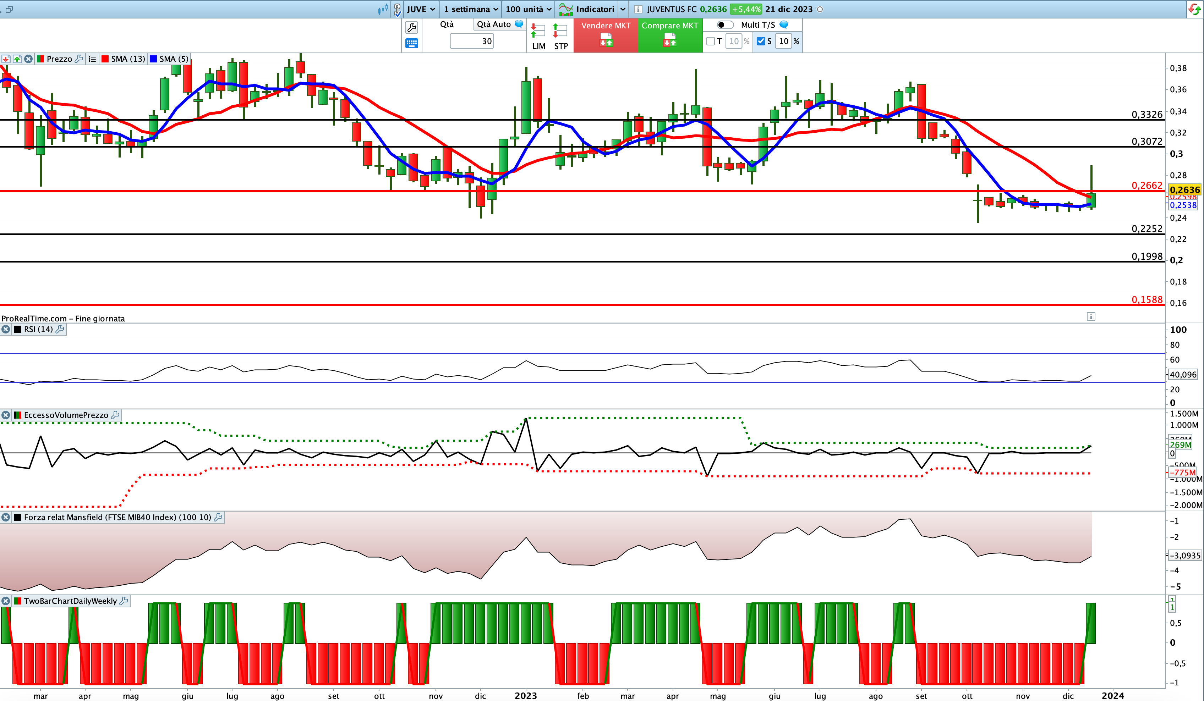Click the SMA (13) label
Viewport: 1204px width, 701px height.
(128, 59)
